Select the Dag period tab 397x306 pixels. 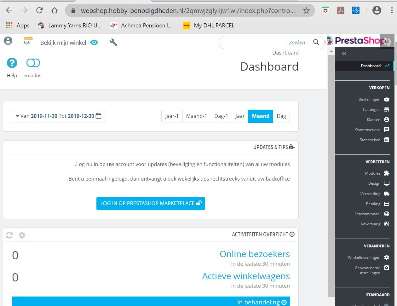[x=281, y=116]
